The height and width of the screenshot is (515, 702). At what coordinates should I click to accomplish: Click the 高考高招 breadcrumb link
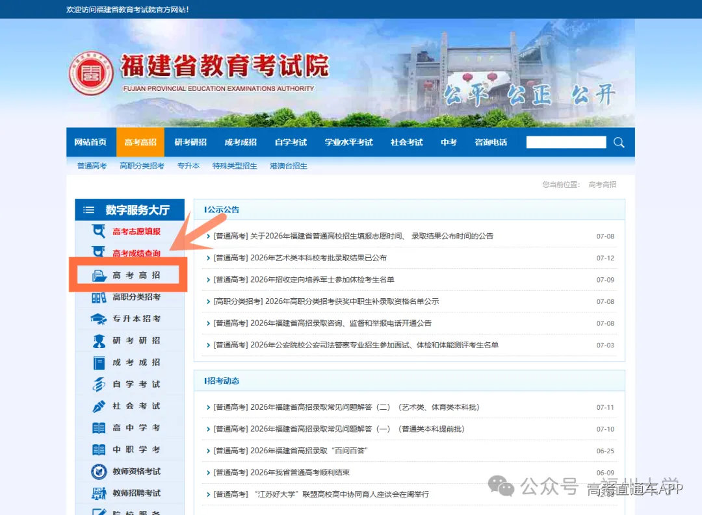[602, 184]
